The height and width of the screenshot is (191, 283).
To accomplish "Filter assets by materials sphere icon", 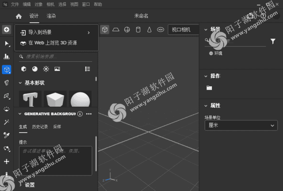I will pyautogui.click(x=35, y=69).
